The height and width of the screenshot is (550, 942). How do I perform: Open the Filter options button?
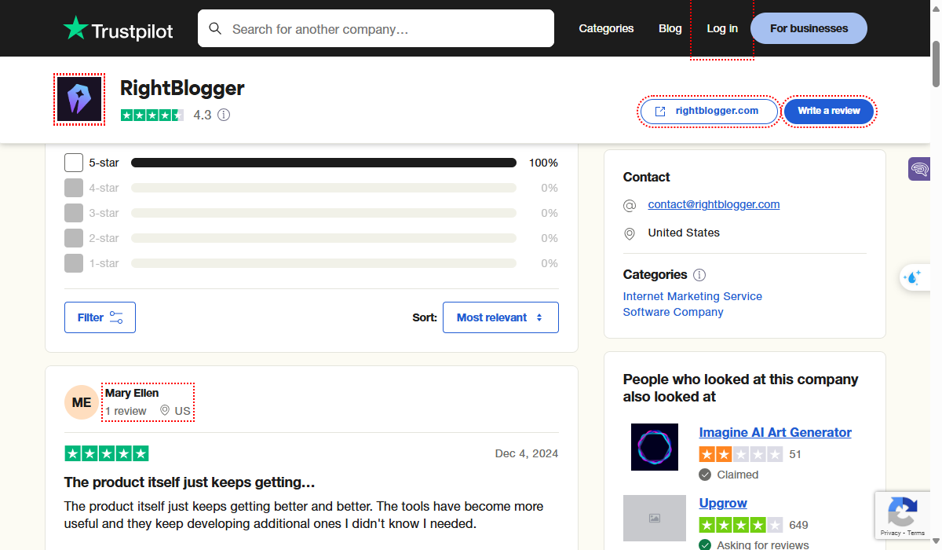(100, 317)
